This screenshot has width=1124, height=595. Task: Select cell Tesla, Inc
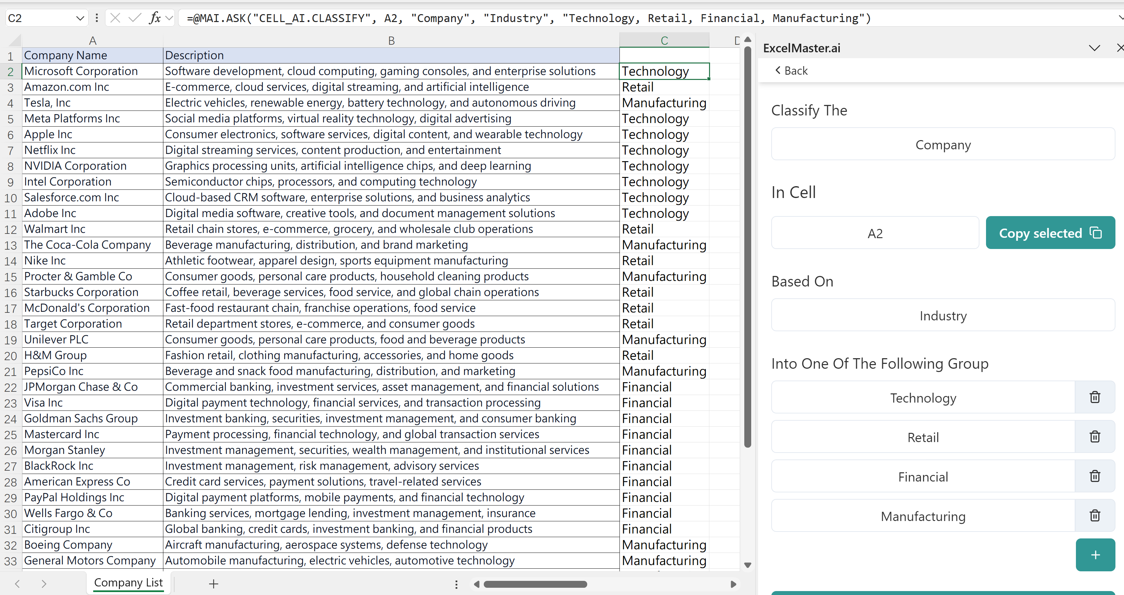pos(93,103)
